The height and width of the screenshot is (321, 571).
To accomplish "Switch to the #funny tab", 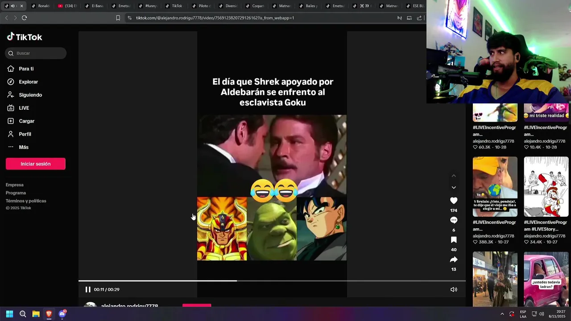I will (148, 6).
